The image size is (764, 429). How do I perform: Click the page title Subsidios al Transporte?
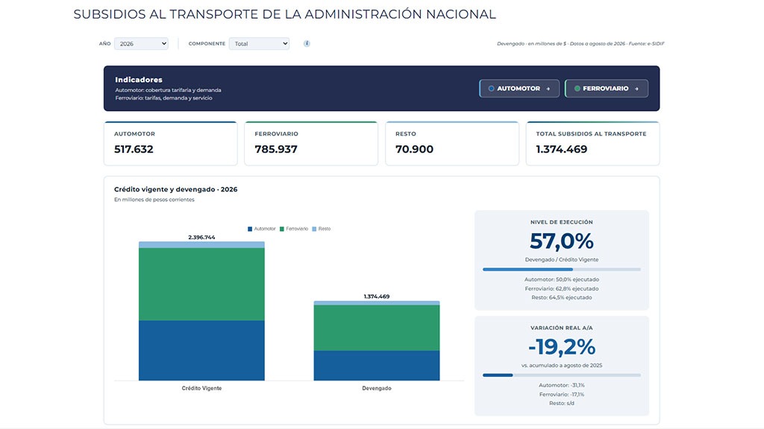pyautogui.click(x=284, y=14)
